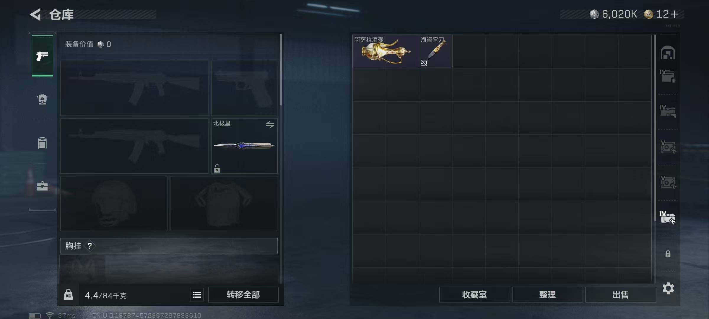The image size is (709, 319).
Task: Select the 海盗弯刀 item
Action: point(435,51)
